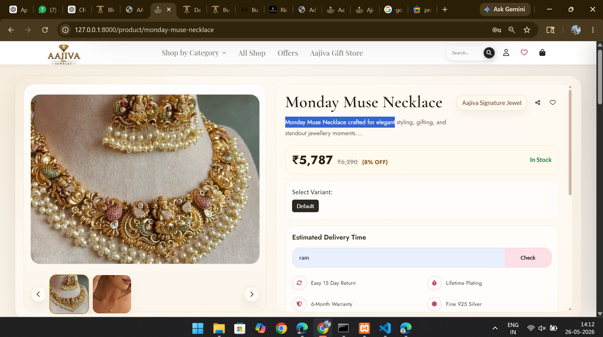Click the Aajiva Signature Jewel badge
The height and width of the screenshot is (337, 603).
coord(492,103)
